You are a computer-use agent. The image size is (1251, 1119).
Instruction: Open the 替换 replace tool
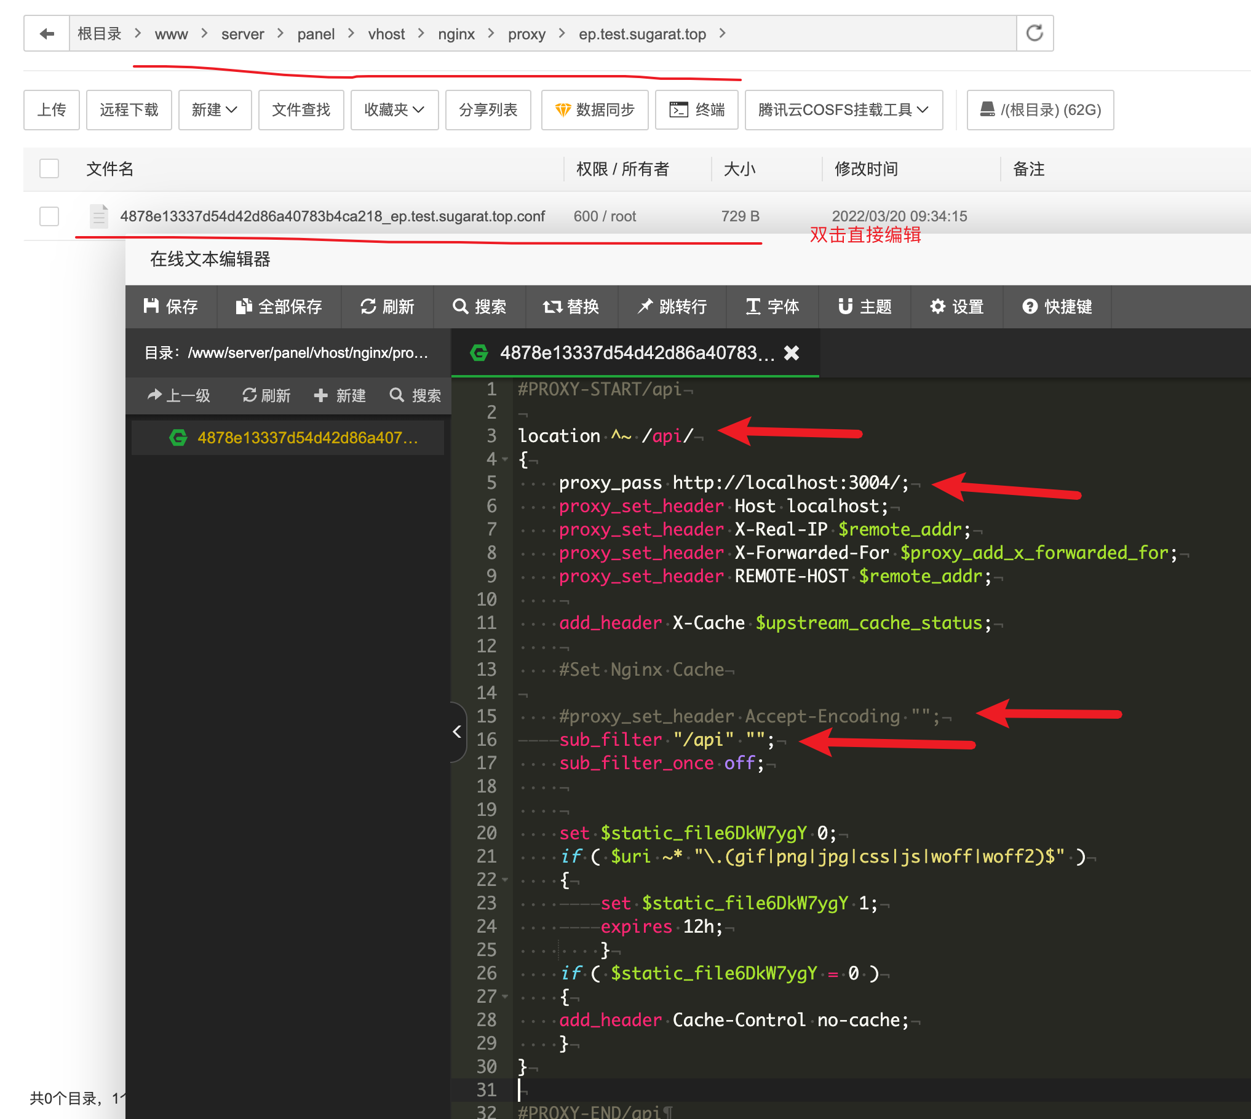click(571, 306)
